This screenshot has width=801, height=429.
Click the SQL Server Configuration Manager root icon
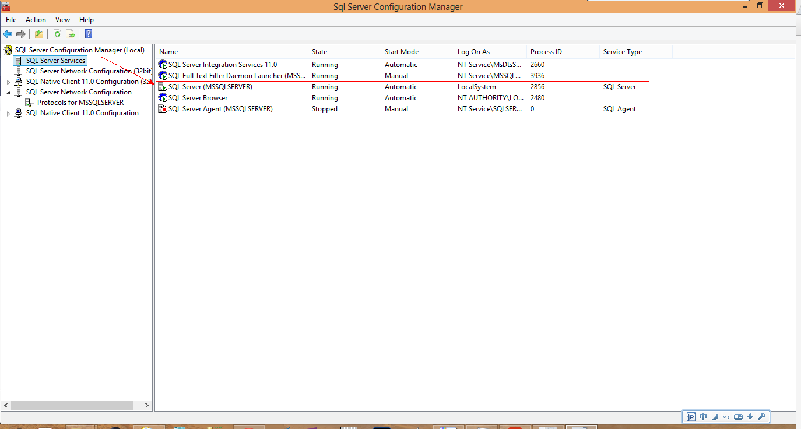[8, 50]
